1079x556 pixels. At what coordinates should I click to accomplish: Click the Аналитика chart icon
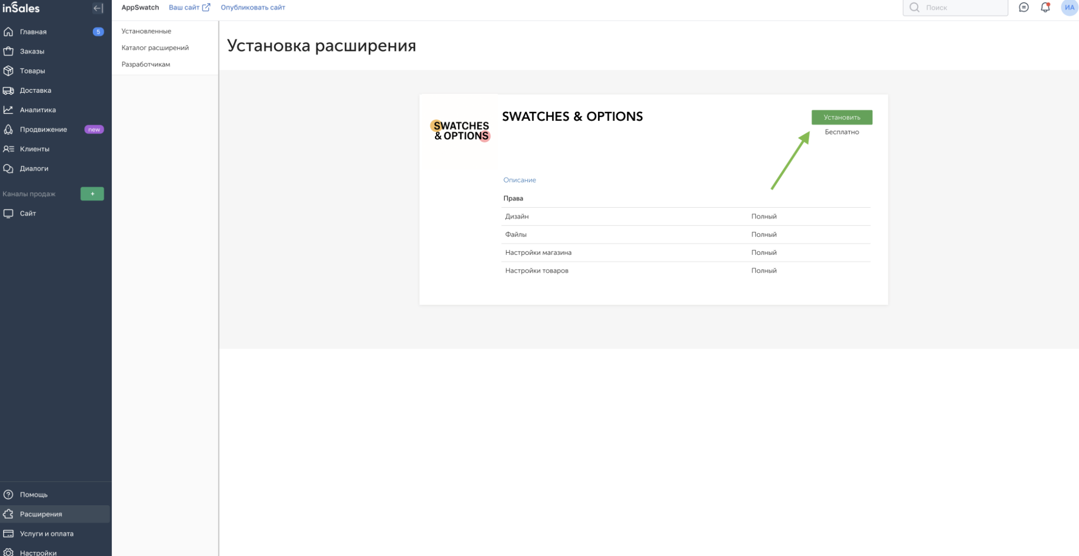tap(9, 110)
